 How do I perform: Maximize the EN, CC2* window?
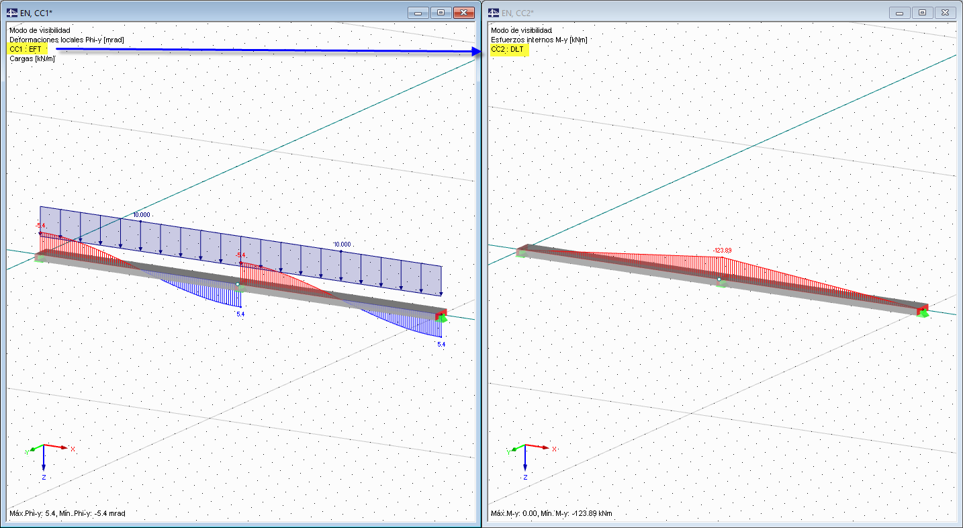click(x=922, y=12)
